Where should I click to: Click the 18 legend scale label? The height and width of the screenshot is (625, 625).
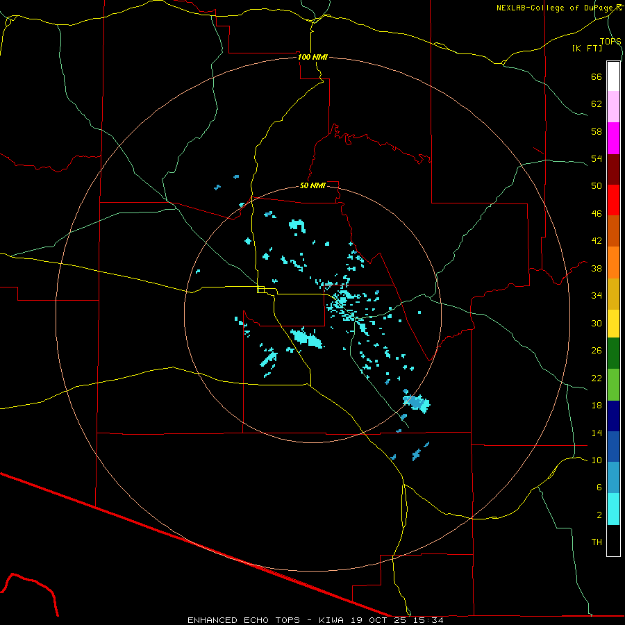(x=597, y=406)
